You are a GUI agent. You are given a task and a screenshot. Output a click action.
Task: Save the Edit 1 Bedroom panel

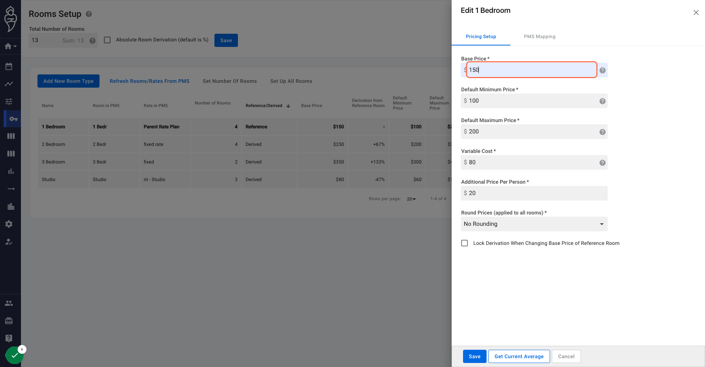(x=474, y=356)
